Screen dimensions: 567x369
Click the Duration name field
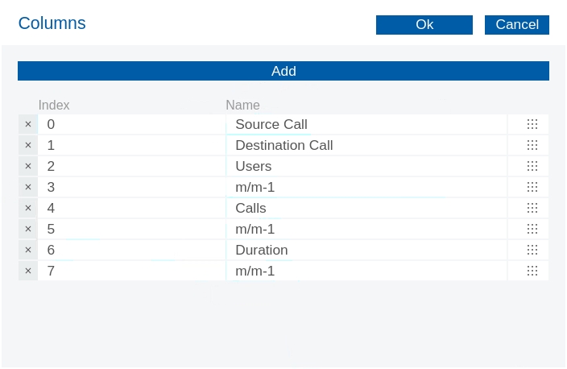click(366, 250)
